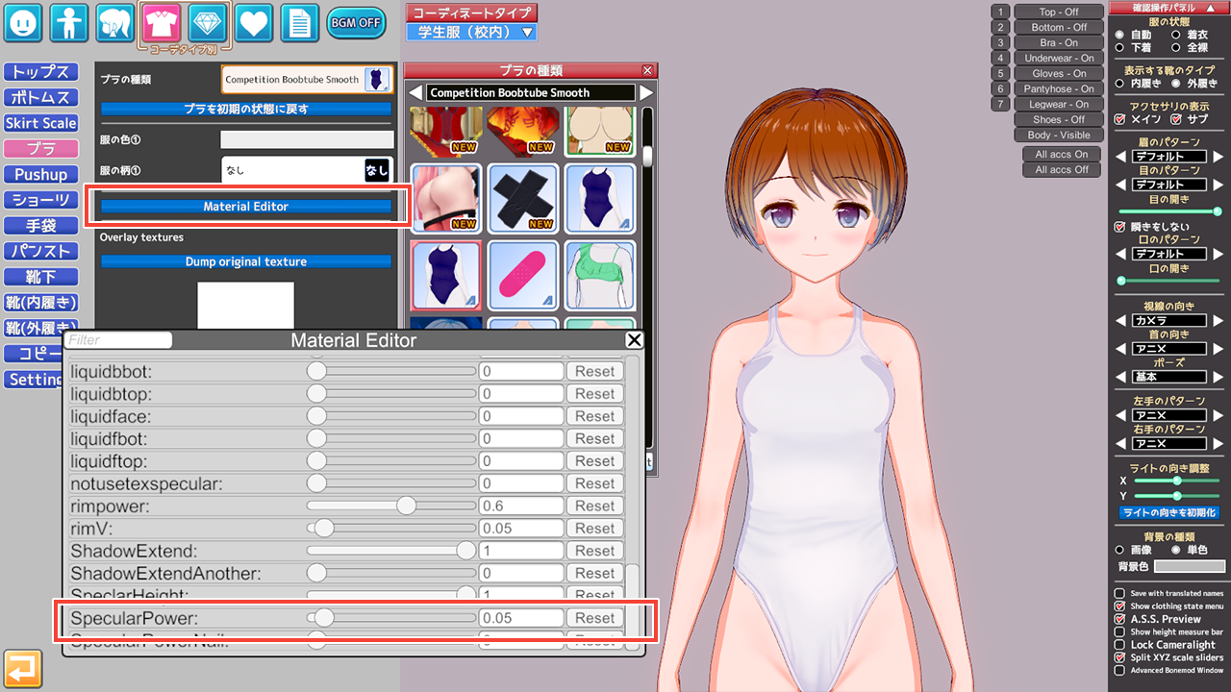Select the black X tape bra thumbnail

coord(522,198)
